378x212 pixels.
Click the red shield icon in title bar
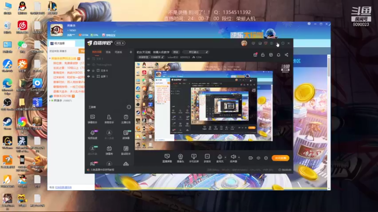266,43
